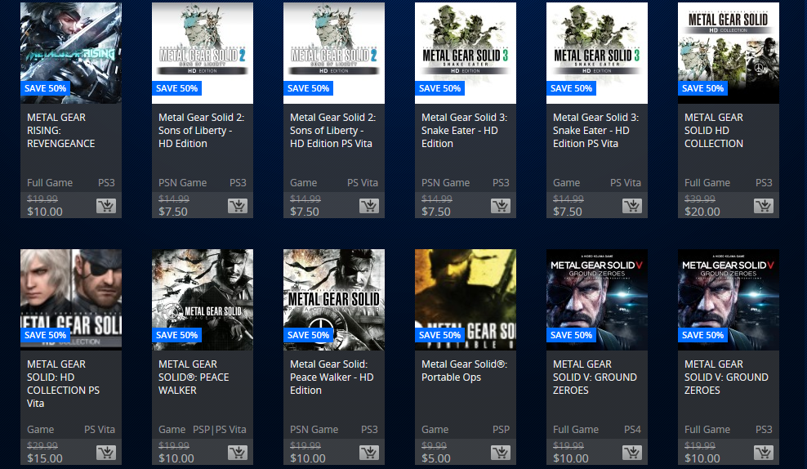Open Peace Walker PSP cover image

point(203,300)
